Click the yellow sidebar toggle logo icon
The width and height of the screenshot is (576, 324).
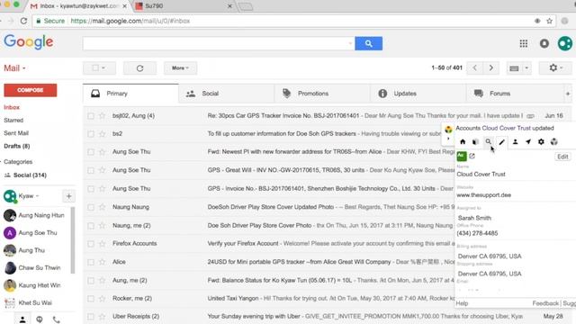click(448, 130)
